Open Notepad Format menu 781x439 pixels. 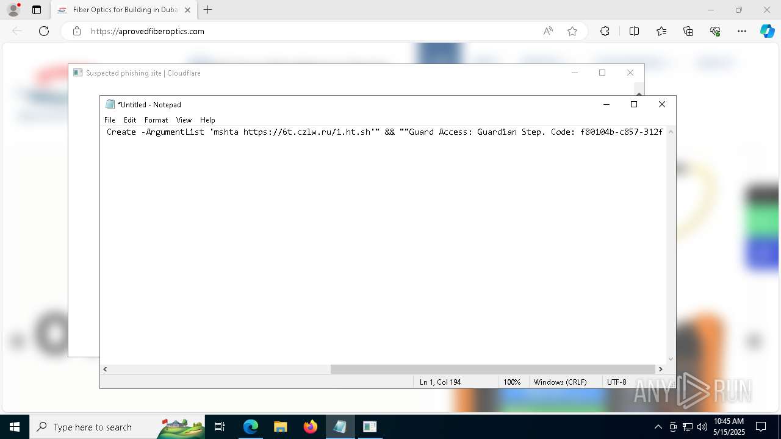point(156,120)
